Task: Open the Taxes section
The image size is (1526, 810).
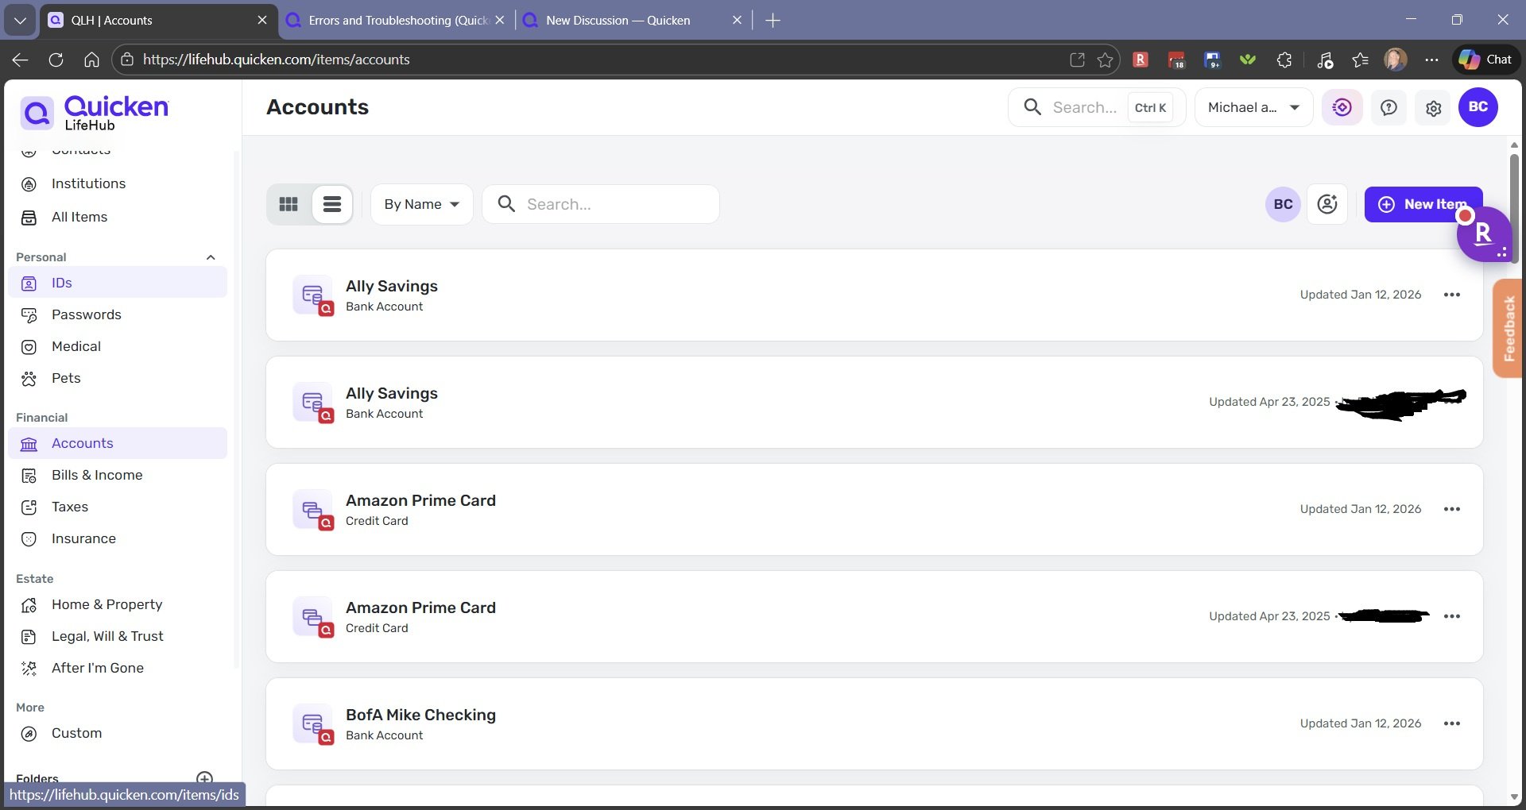Action: (118, 507)
